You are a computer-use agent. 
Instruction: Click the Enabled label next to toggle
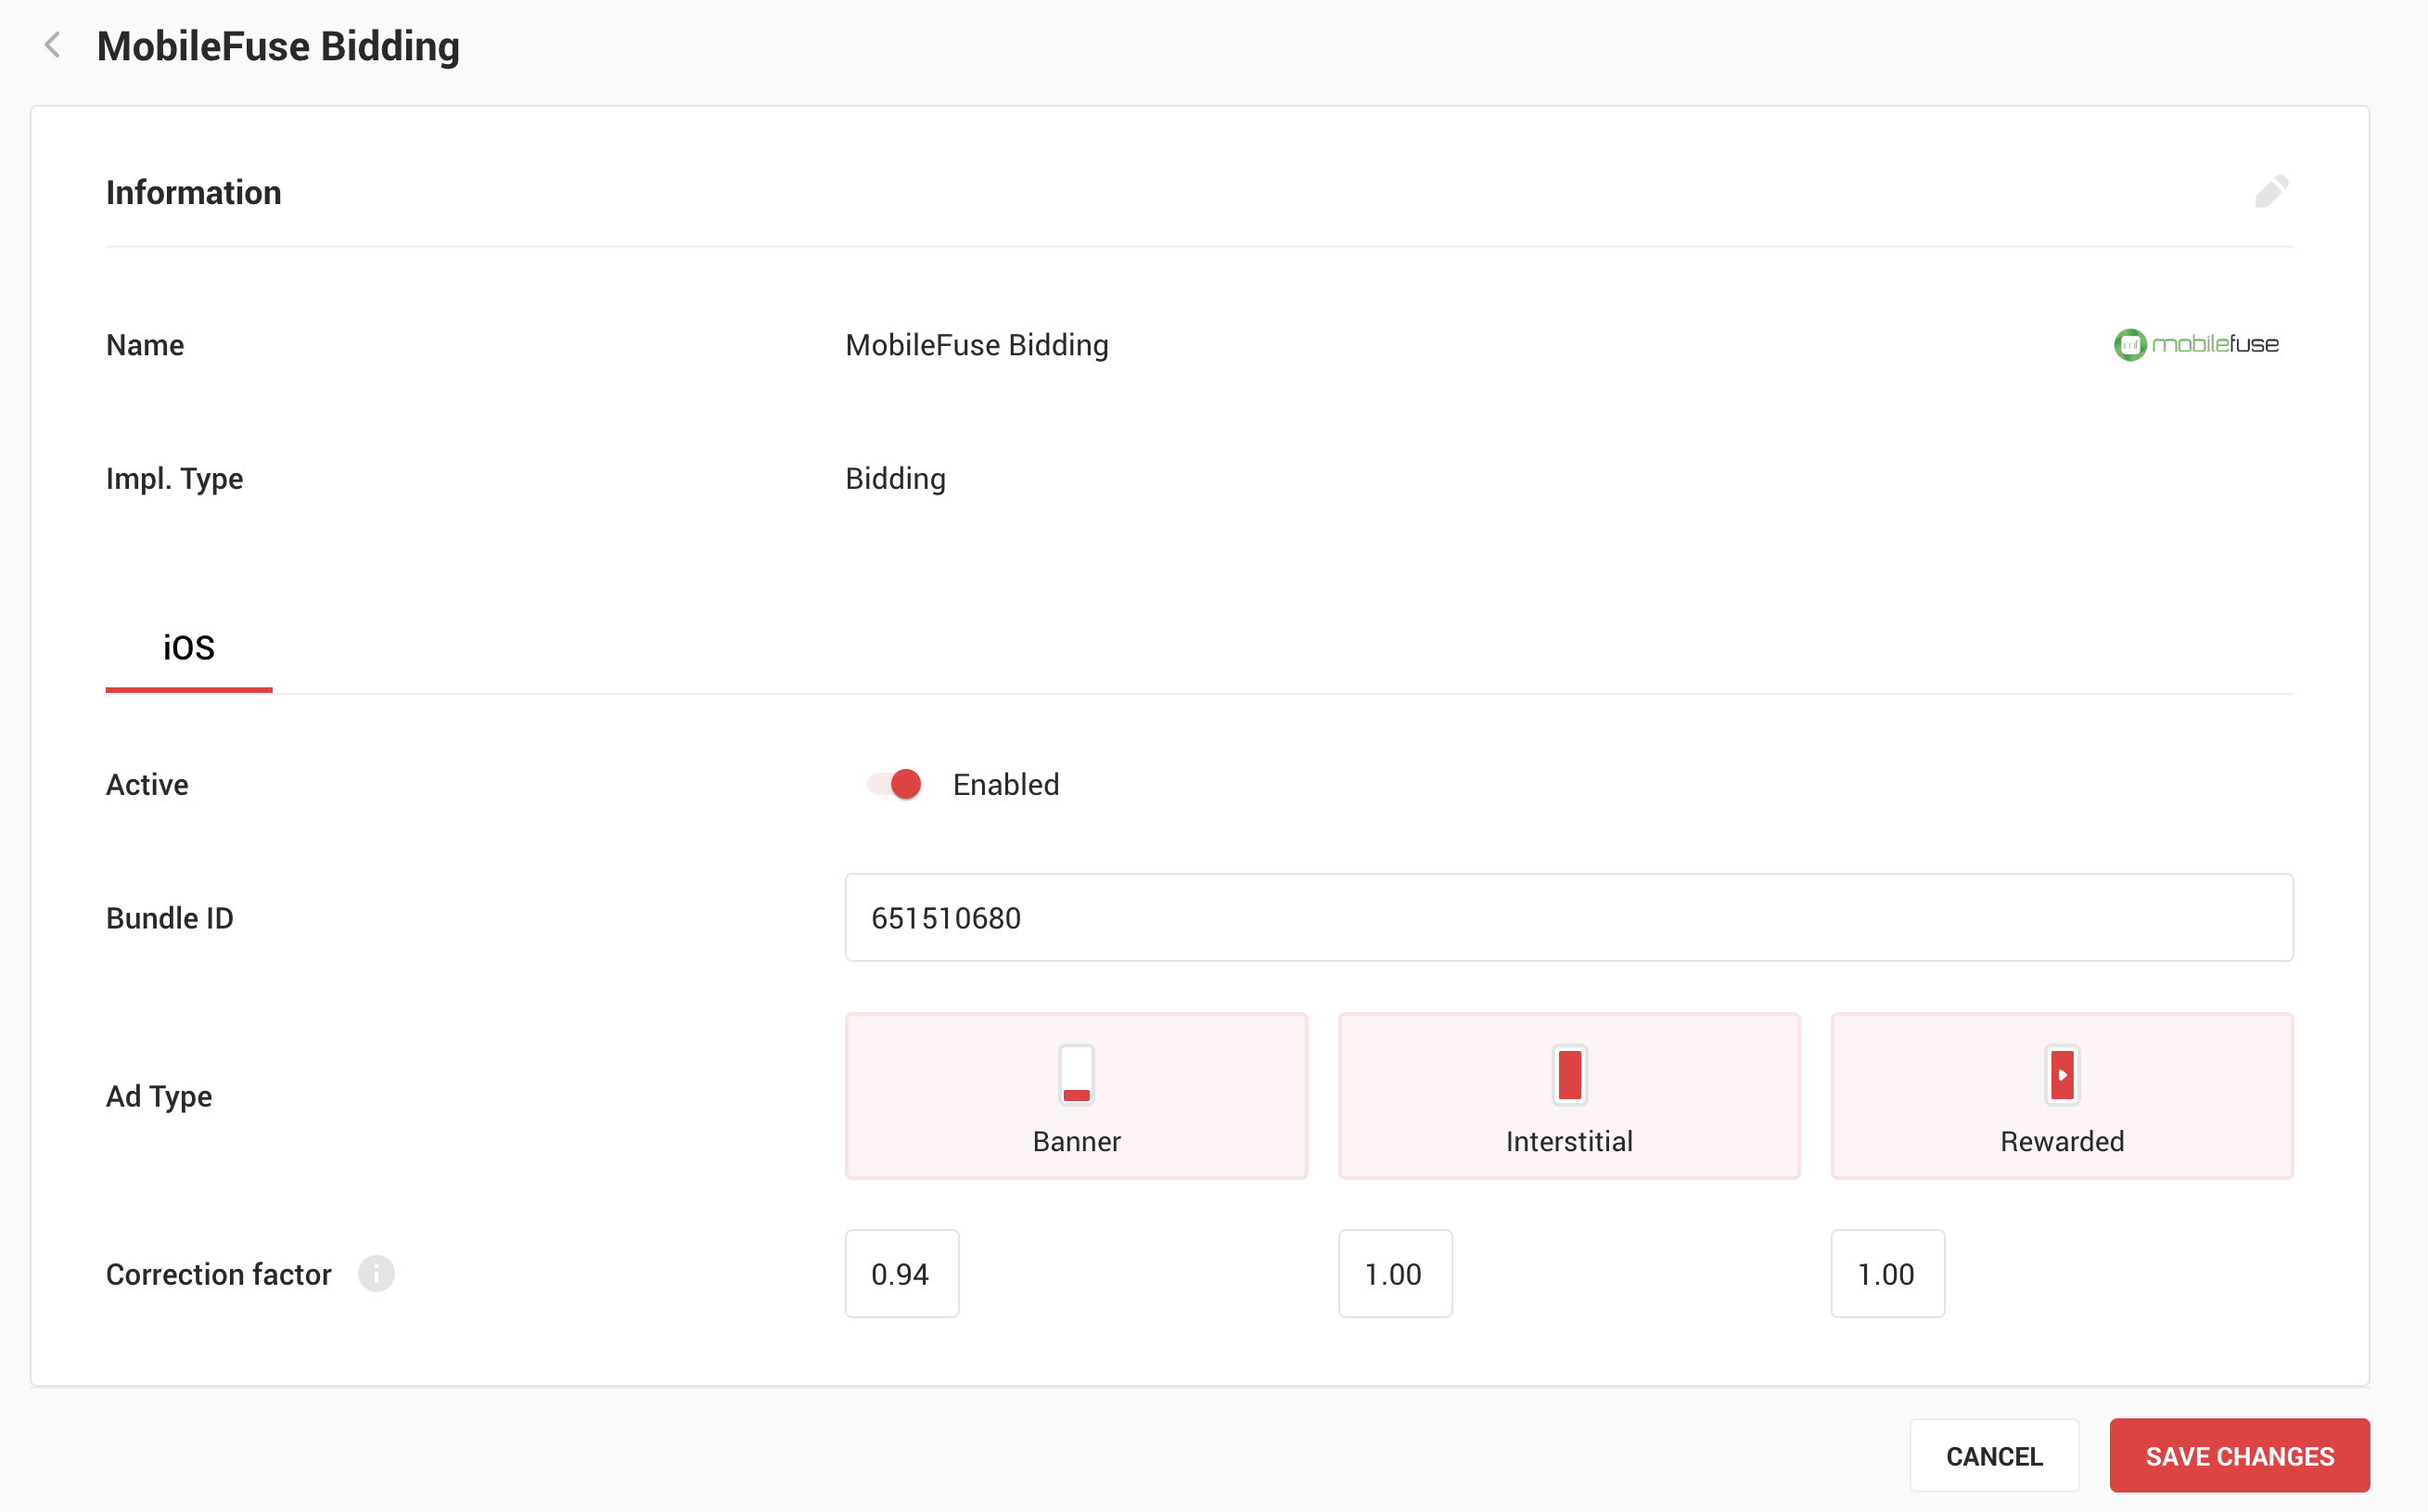(x=1005, y=784)
